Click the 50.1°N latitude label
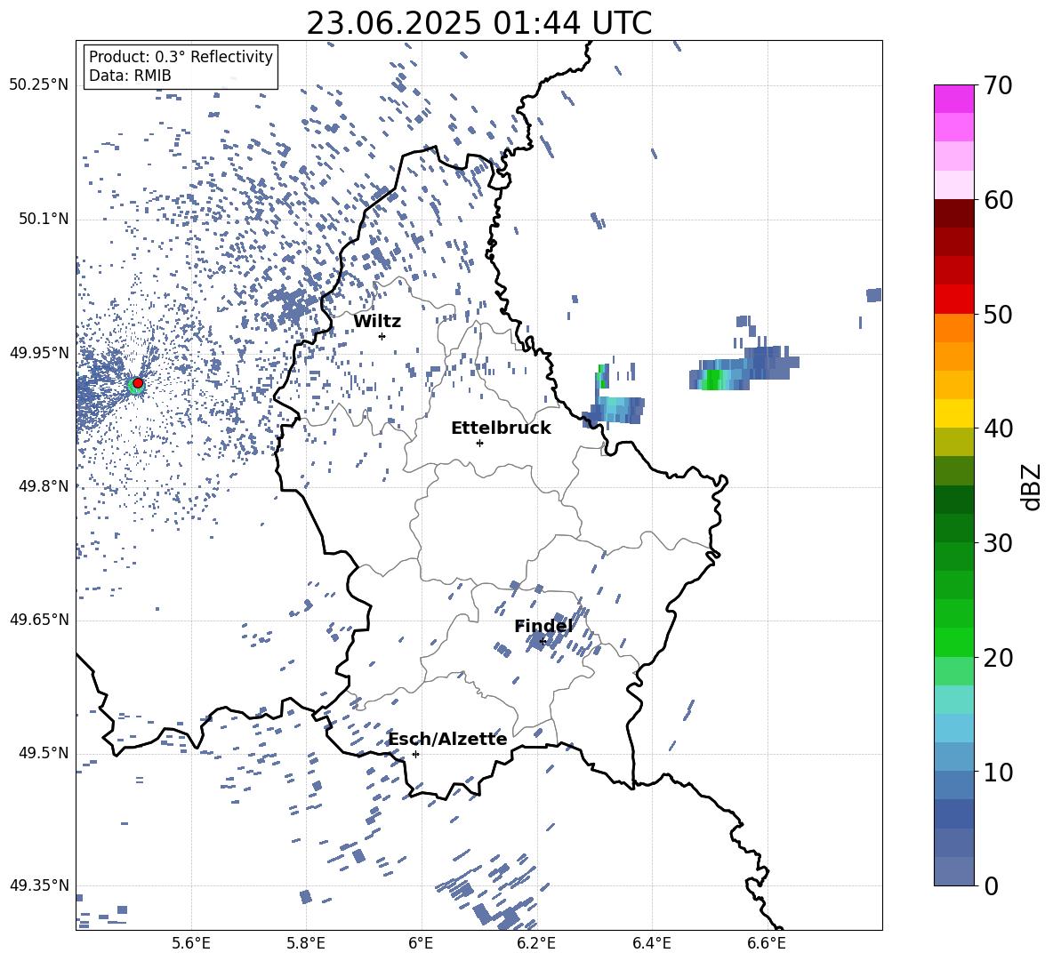The width and height of the screenshot is (1053, 961). coord(44,219)
